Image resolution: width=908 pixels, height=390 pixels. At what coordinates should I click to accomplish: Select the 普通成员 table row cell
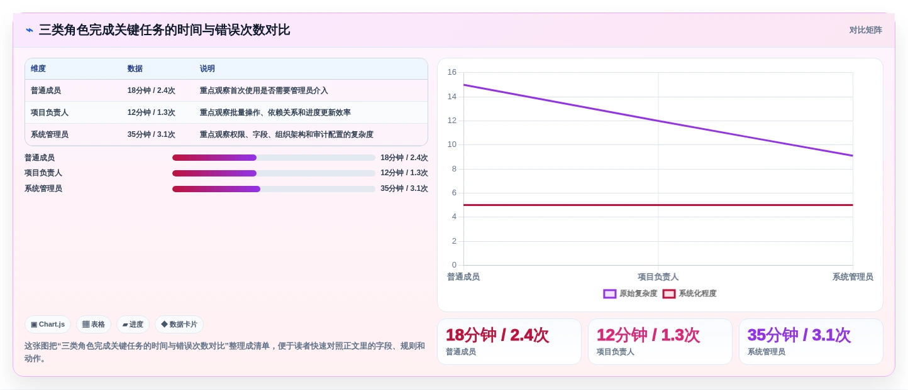click(46, 90)
